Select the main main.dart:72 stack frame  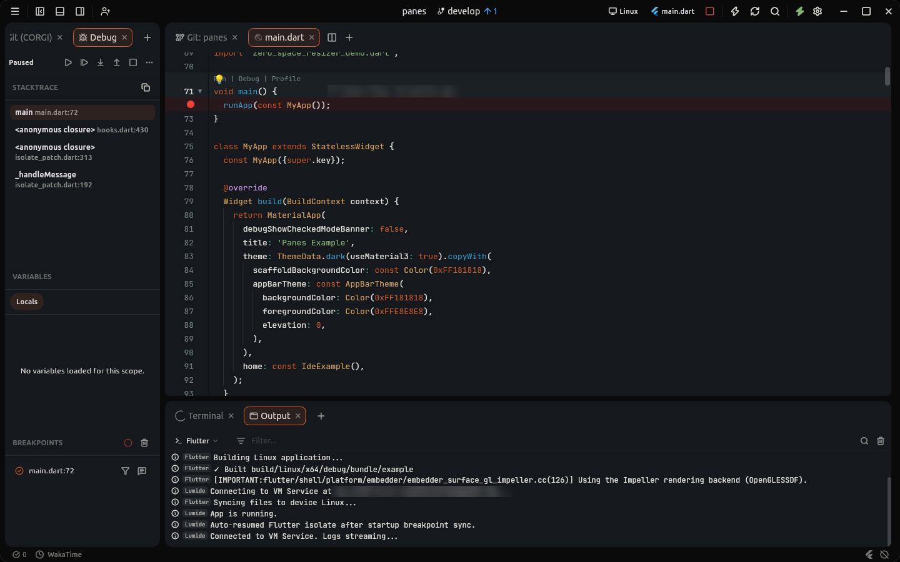point(82,112)
